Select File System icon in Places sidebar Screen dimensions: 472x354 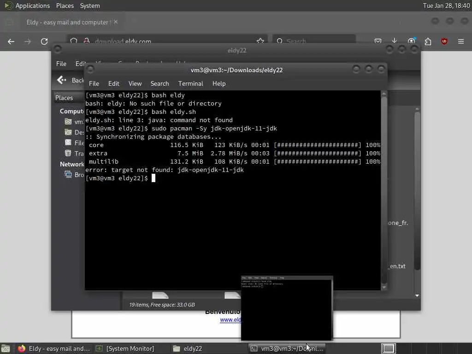click(68, 143)
